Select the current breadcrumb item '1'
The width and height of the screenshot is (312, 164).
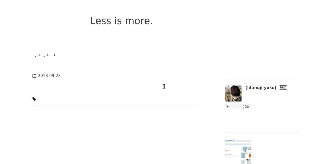tap(54, 55)
